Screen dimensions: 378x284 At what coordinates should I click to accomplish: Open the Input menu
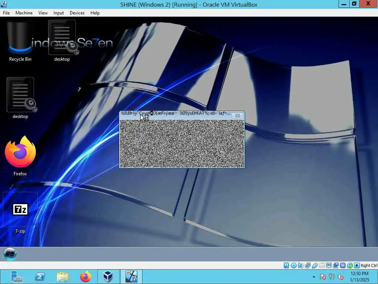(59, 13)
